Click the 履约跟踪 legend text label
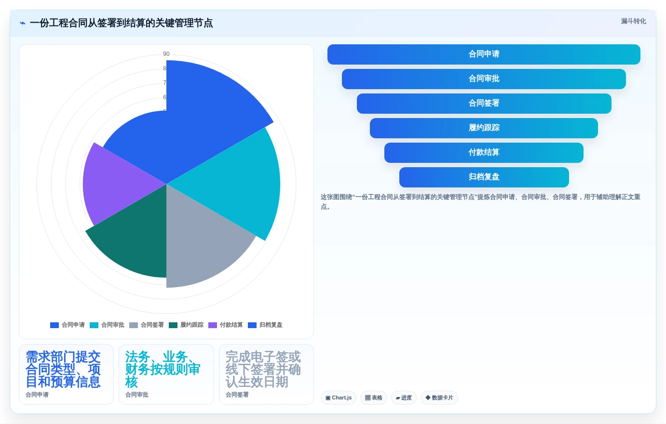Screen dimensions: 666x424 tap(192, 325)
